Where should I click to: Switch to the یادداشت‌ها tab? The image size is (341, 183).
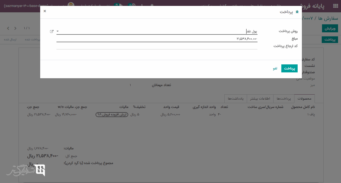point(236,99)
